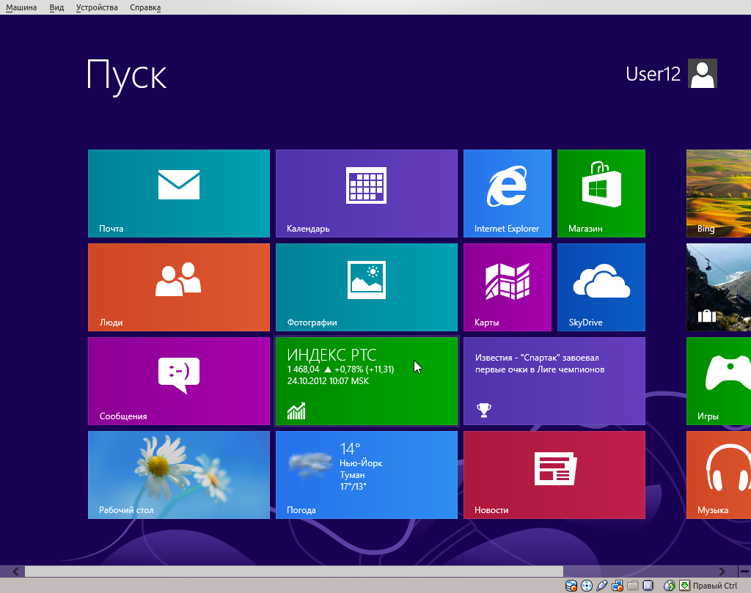The image size is (751, 593).
Task: Open the Mail (Почта) tile
Action: [178, 194]
